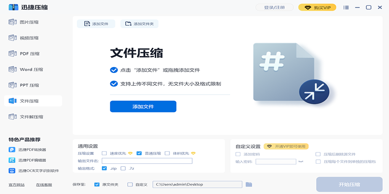
Task: Click the 视频压缩 sidebar icon
Action: coord(12,38)
